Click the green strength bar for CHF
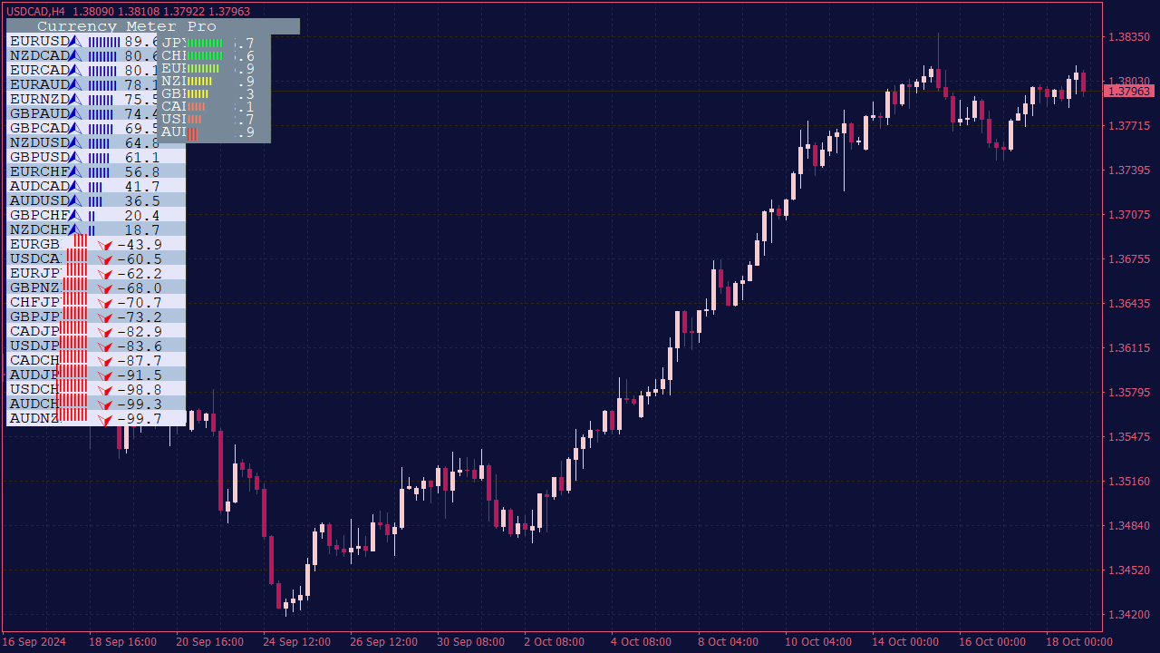The image size is (1160, 653). (x=204, y=55)
